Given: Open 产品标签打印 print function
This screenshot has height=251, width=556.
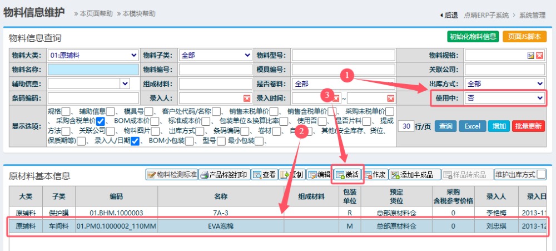Looking at the screenshot, I should pos(224,175).
